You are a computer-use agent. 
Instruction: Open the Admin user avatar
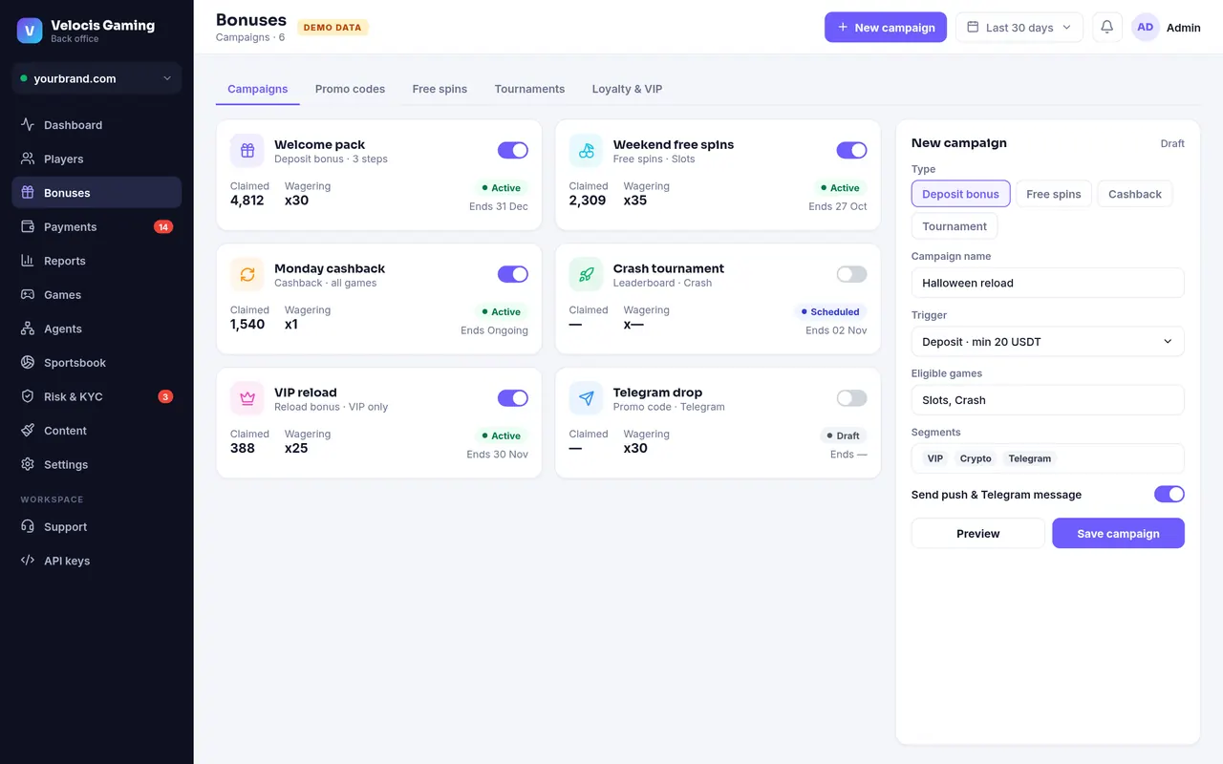(x=1146, y=27)
